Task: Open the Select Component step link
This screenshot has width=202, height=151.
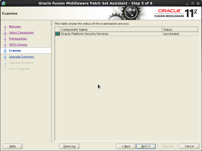Action: coord(21,32)
